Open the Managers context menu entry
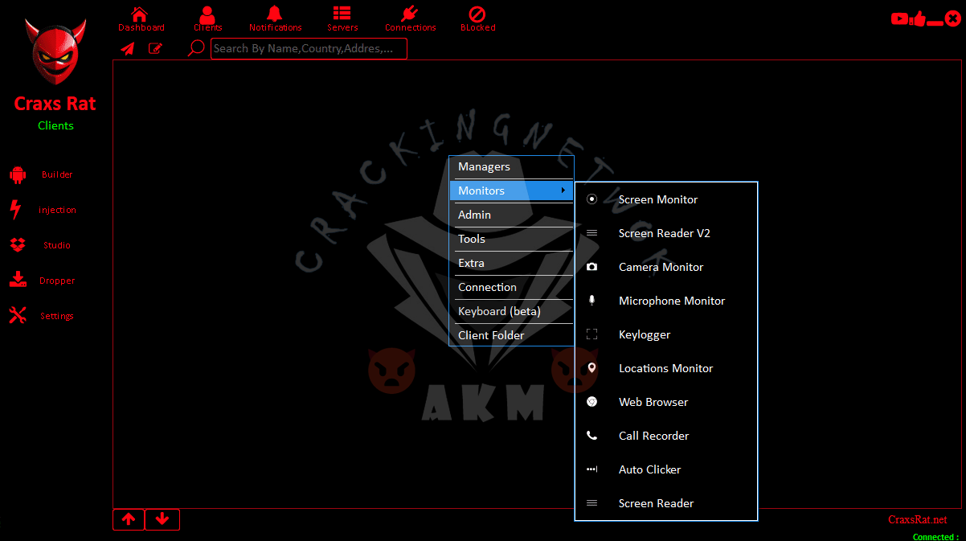Viewport: 966px width, 541px height. click(x=512, y=166)
